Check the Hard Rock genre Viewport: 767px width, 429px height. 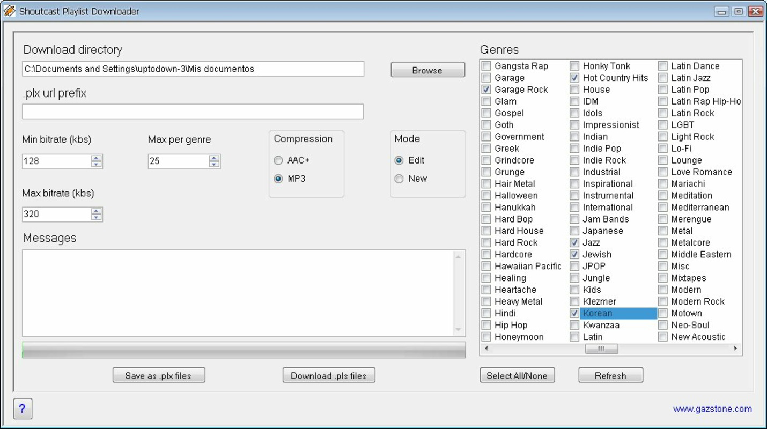coord(486,242)
